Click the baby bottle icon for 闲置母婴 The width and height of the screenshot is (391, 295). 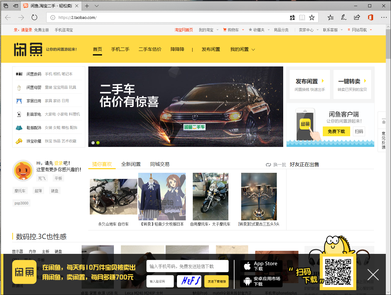coord(19,87)
